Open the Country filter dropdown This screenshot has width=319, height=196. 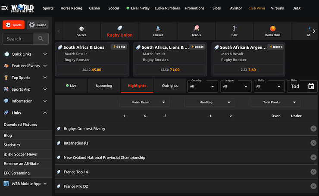203,86
